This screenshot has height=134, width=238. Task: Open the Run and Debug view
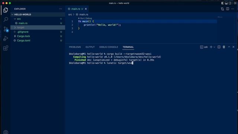pos(6,38)
